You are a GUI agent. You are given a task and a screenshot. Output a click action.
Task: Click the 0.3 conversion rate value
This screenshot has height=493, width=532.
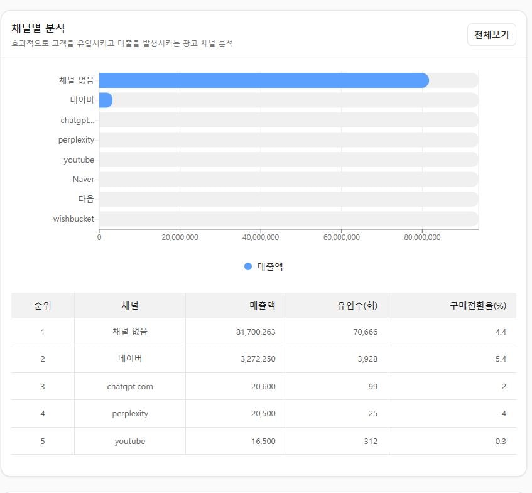(501, 441)
